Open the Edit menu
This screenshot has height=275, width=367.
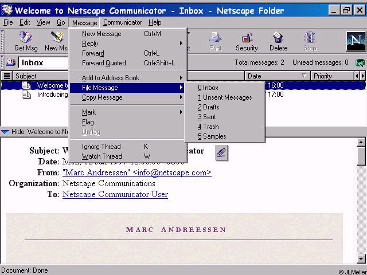pos(25,22)
